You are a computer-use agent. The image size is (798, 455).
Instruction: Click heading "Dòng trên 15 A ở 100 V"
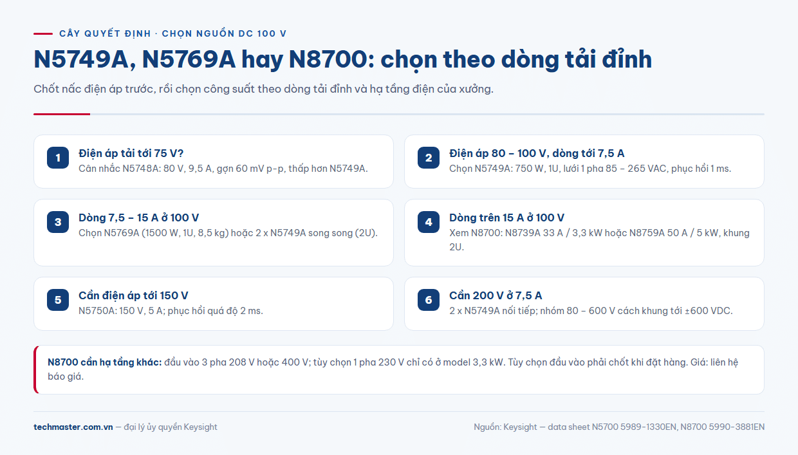506,218
